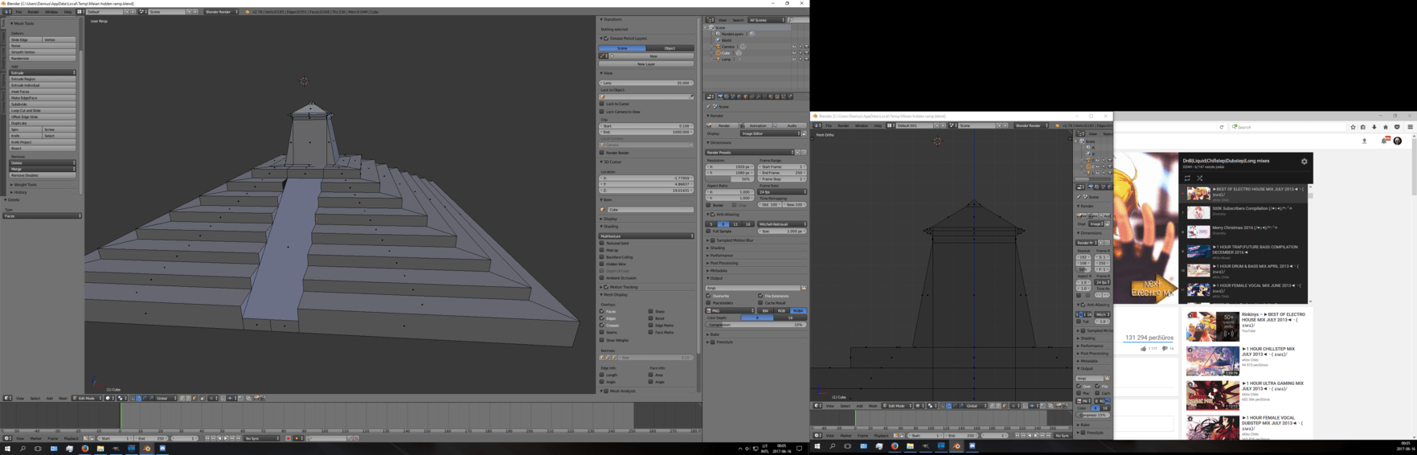Click the playlist settings gear icon
This screenshot has width=1417, height=455.
coord(1304,162)
